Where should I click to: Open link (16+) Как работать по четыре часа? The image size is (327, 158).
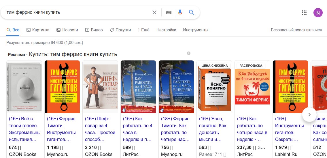coord(252,129)
